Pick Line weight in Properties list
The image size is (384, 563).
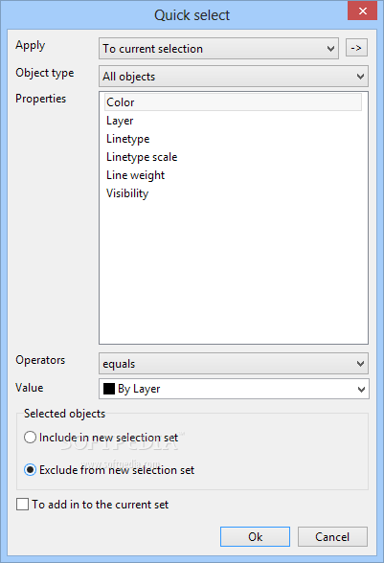click(135, 175)
